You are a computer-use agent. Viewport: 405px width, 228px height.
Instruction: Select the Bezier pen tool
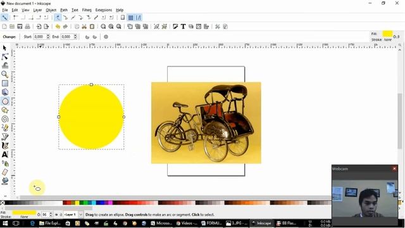[x=4, y=137]
